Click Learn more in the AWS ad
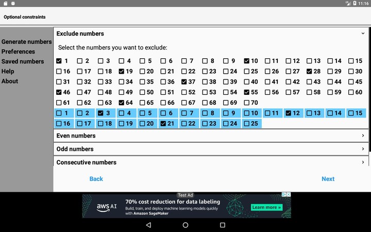 coord(266,207)
